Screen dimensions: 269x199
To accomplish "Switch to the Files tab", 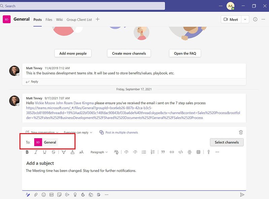I will [49, 19].
